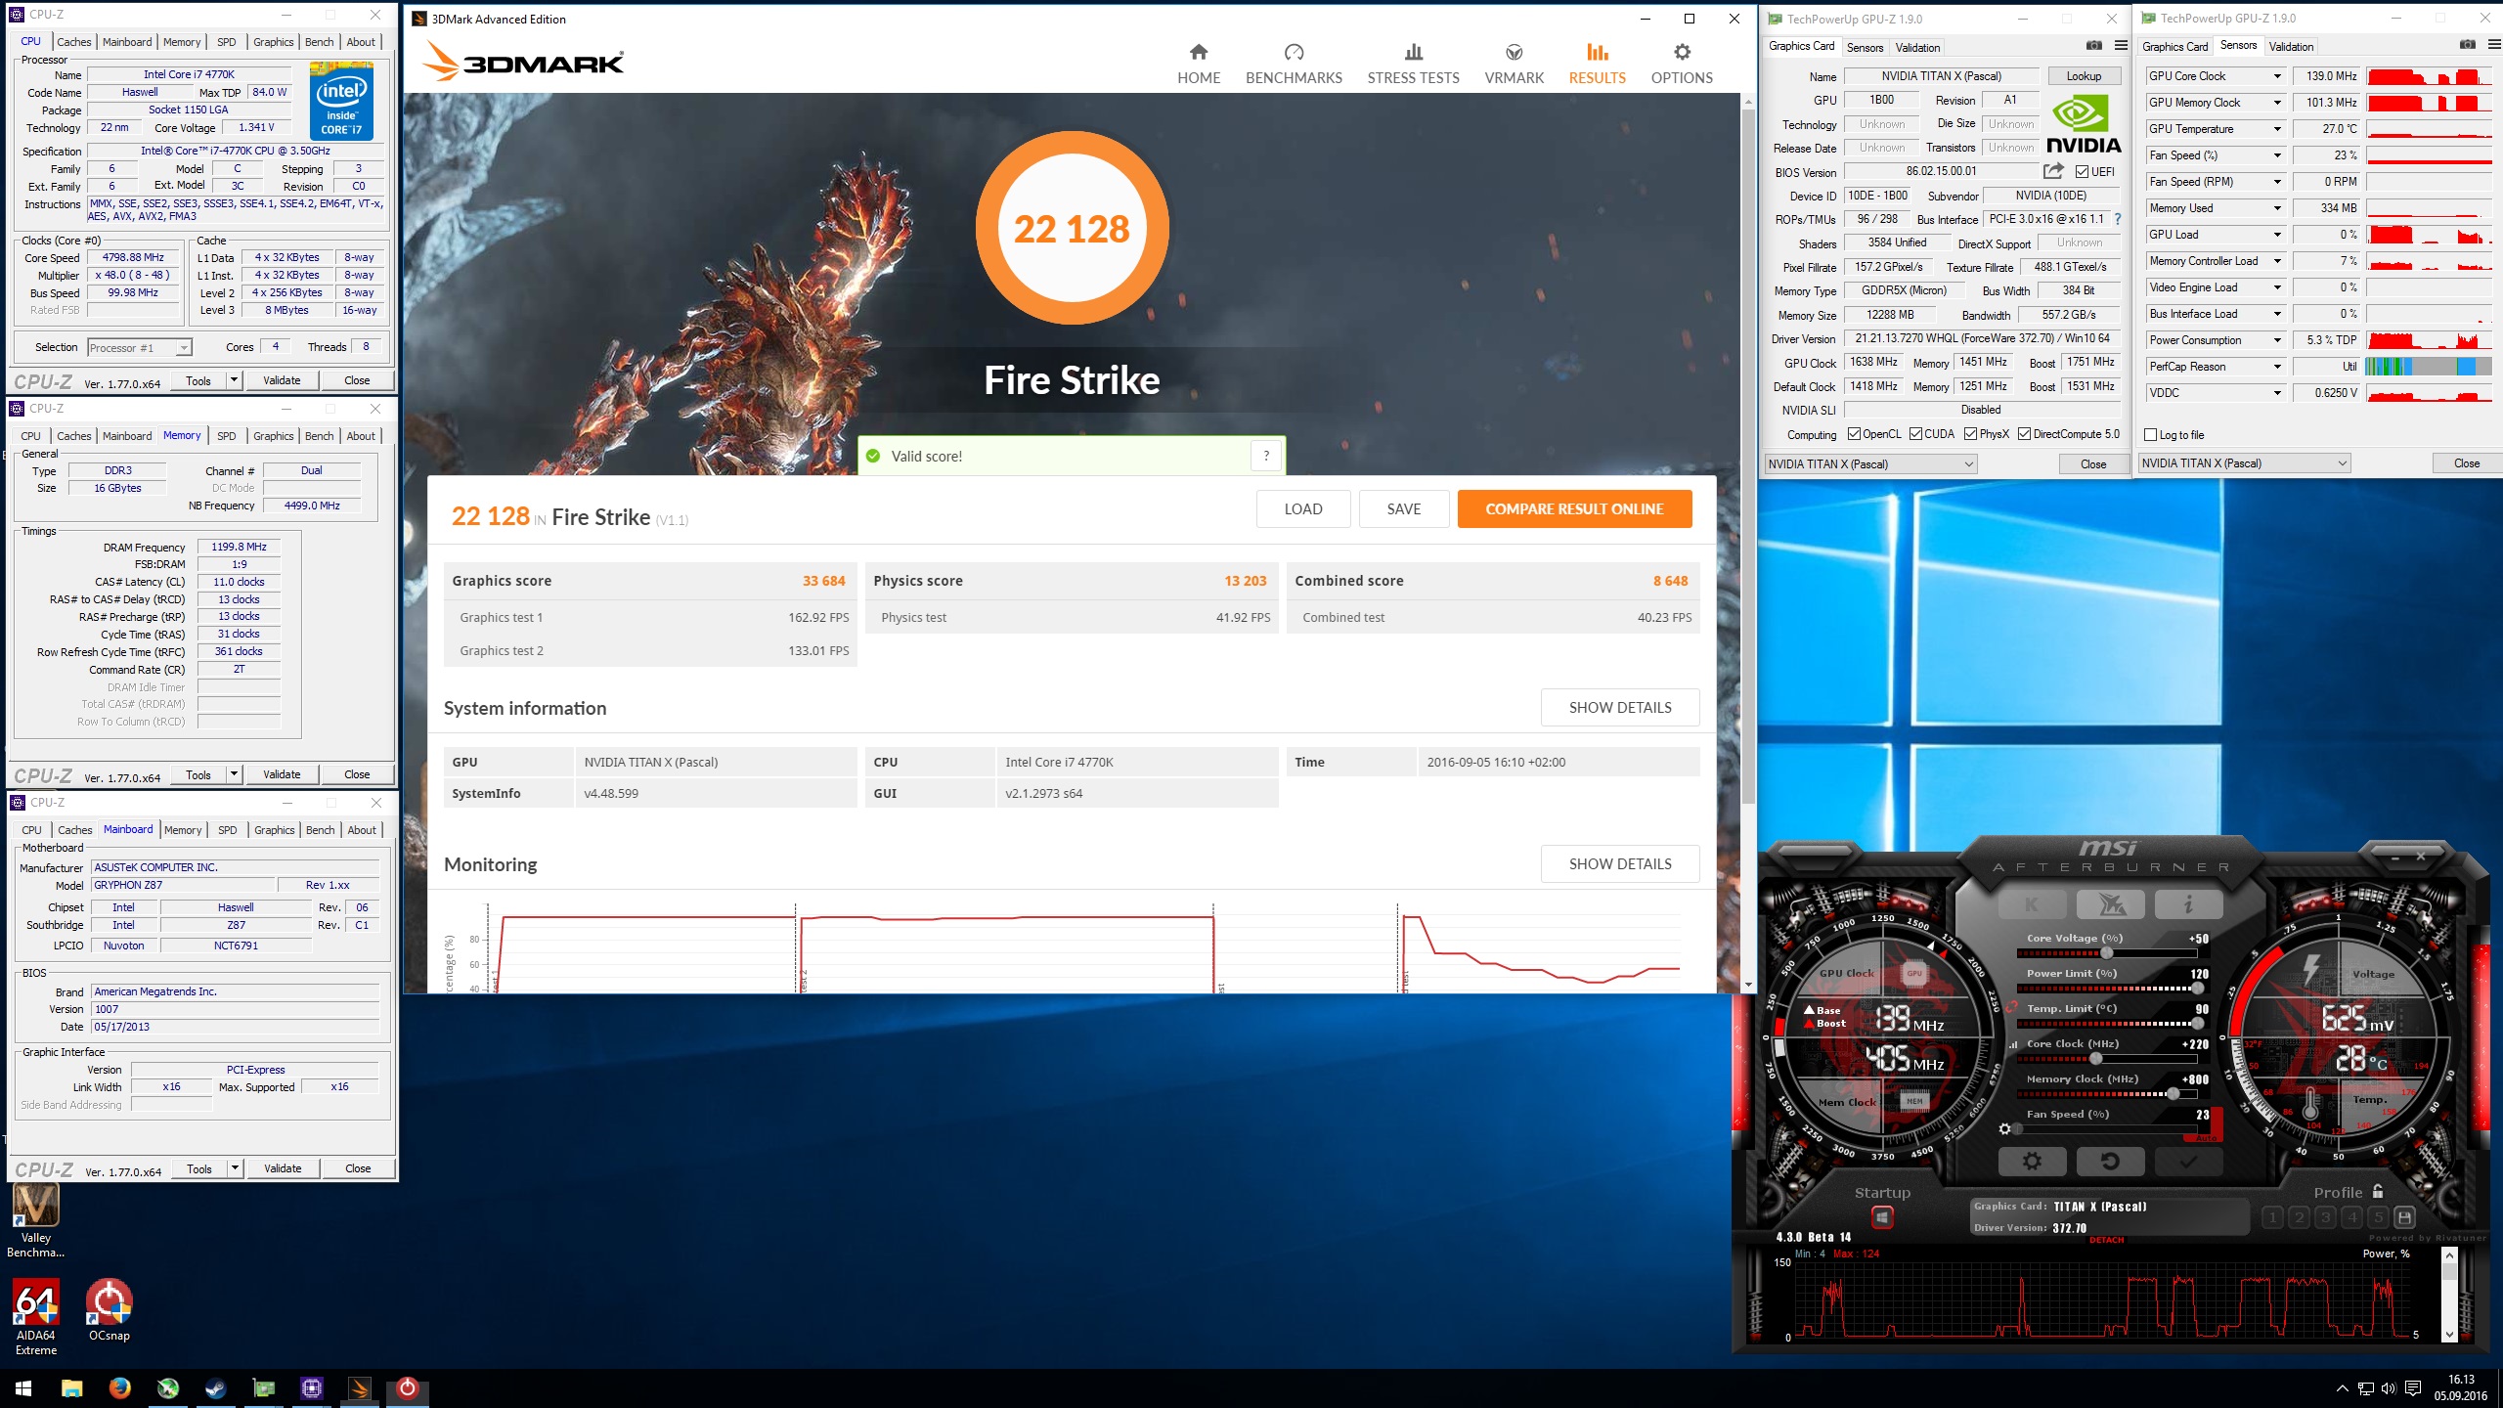This screenshot has width=2503, height=1408.
Task: Expand the Memory Used sensor dropdown
Action: (2277, 208)
